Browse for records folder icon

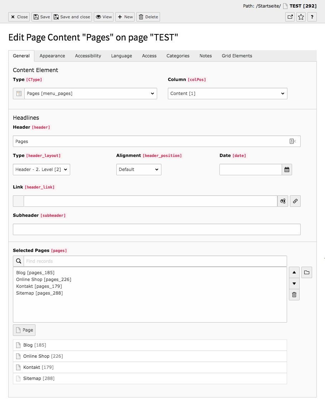click(307, 272)
